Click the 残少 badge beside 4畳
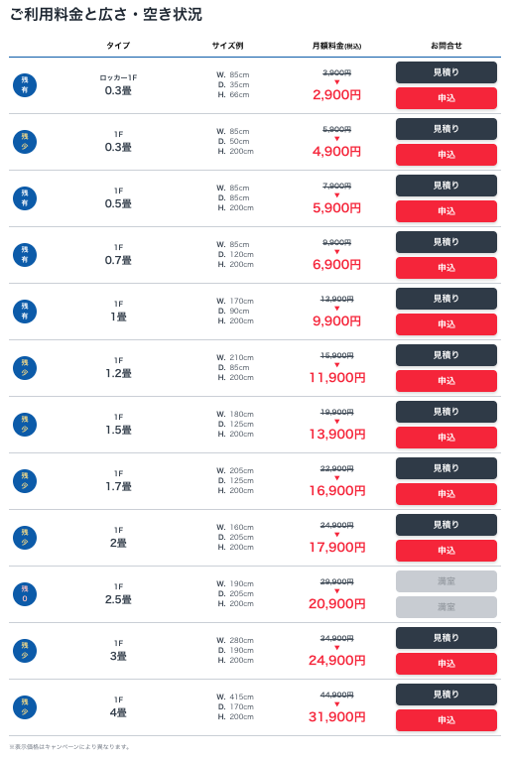The width and height of the screenshot is (510, 759). click(x=25, y=707)
